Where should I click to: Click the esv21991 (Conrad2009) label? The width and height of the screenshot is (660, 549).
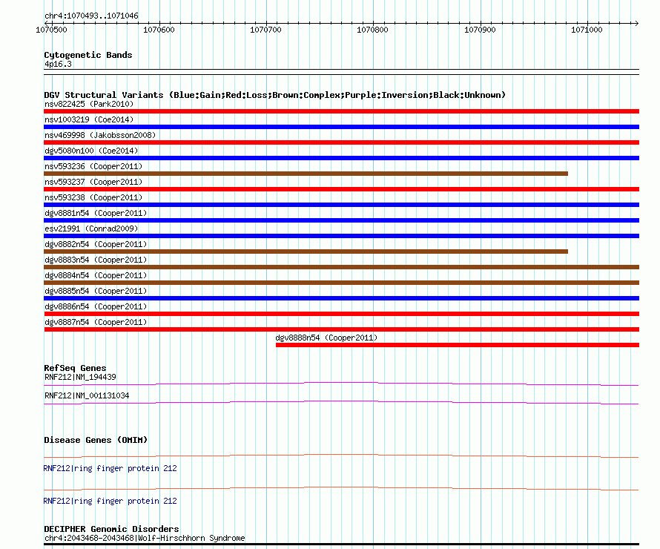[x=91, y=229]
